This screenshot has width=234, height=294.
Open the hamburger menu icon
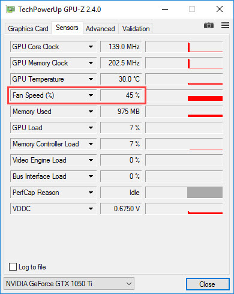pos(225,25)
